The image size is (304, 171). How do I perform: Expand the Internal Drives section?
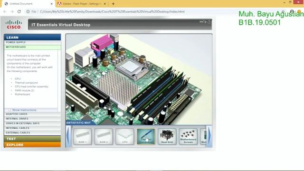point(32,119)
